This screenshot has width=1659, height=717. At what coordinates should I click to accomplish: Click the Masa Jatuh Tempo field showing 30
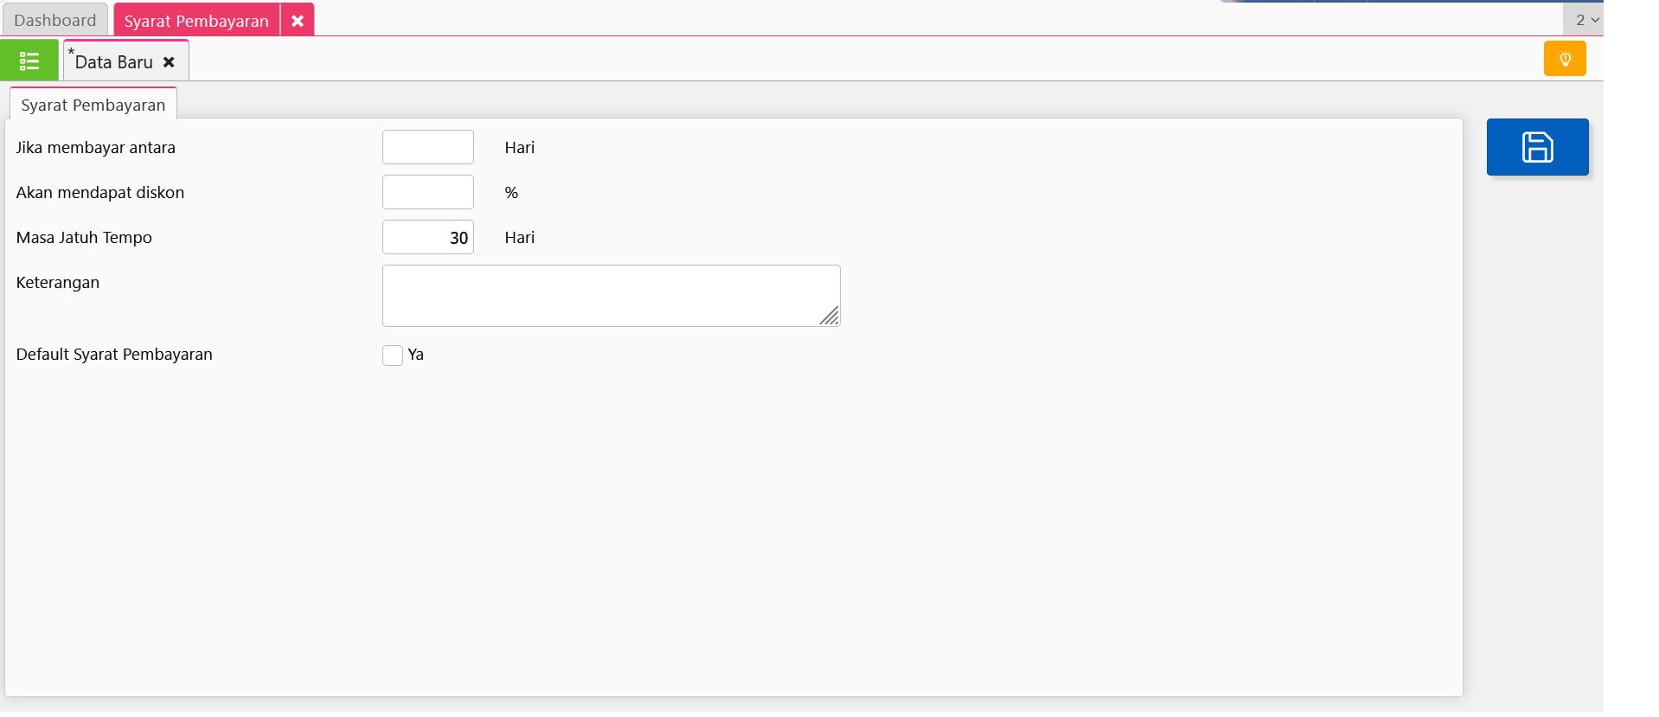pos(427,237)
